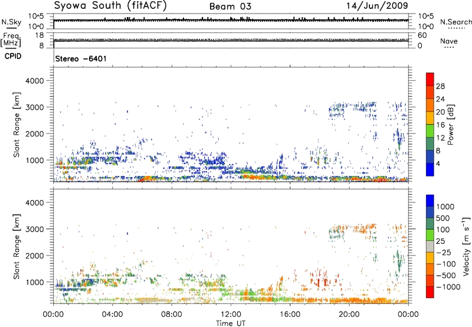Click the '04:00' time axis tick

click(113, 315)
